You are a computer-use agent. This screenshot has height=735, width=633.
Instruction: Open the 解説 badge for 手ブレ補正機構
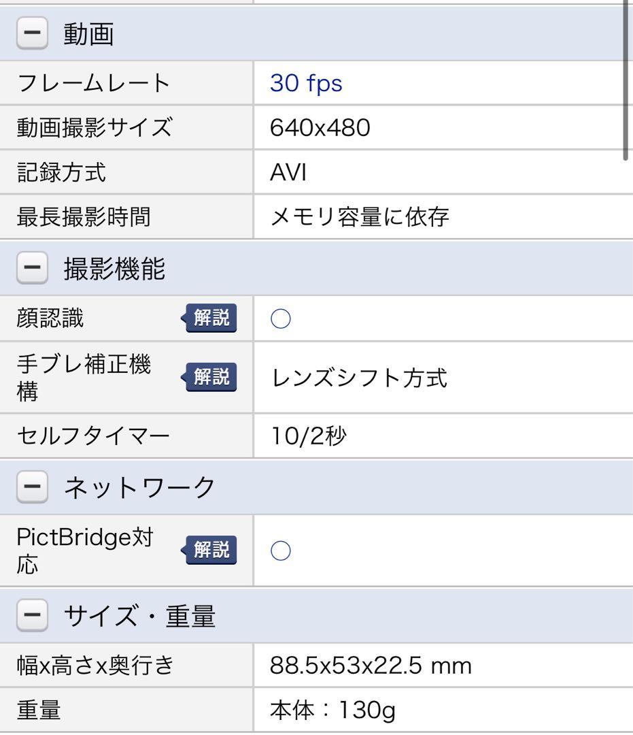210,376
